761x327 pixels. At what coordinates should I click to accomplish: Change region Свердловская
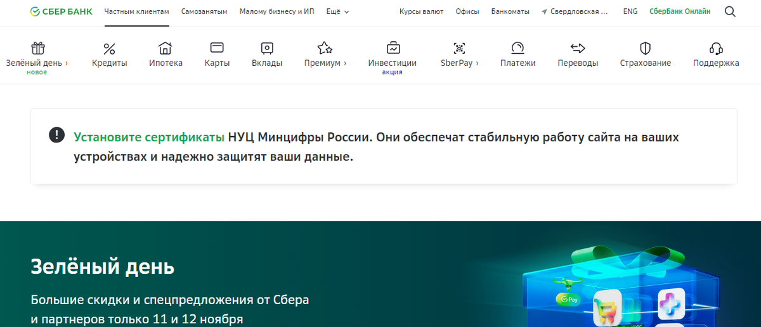click(x=579, y=11)
